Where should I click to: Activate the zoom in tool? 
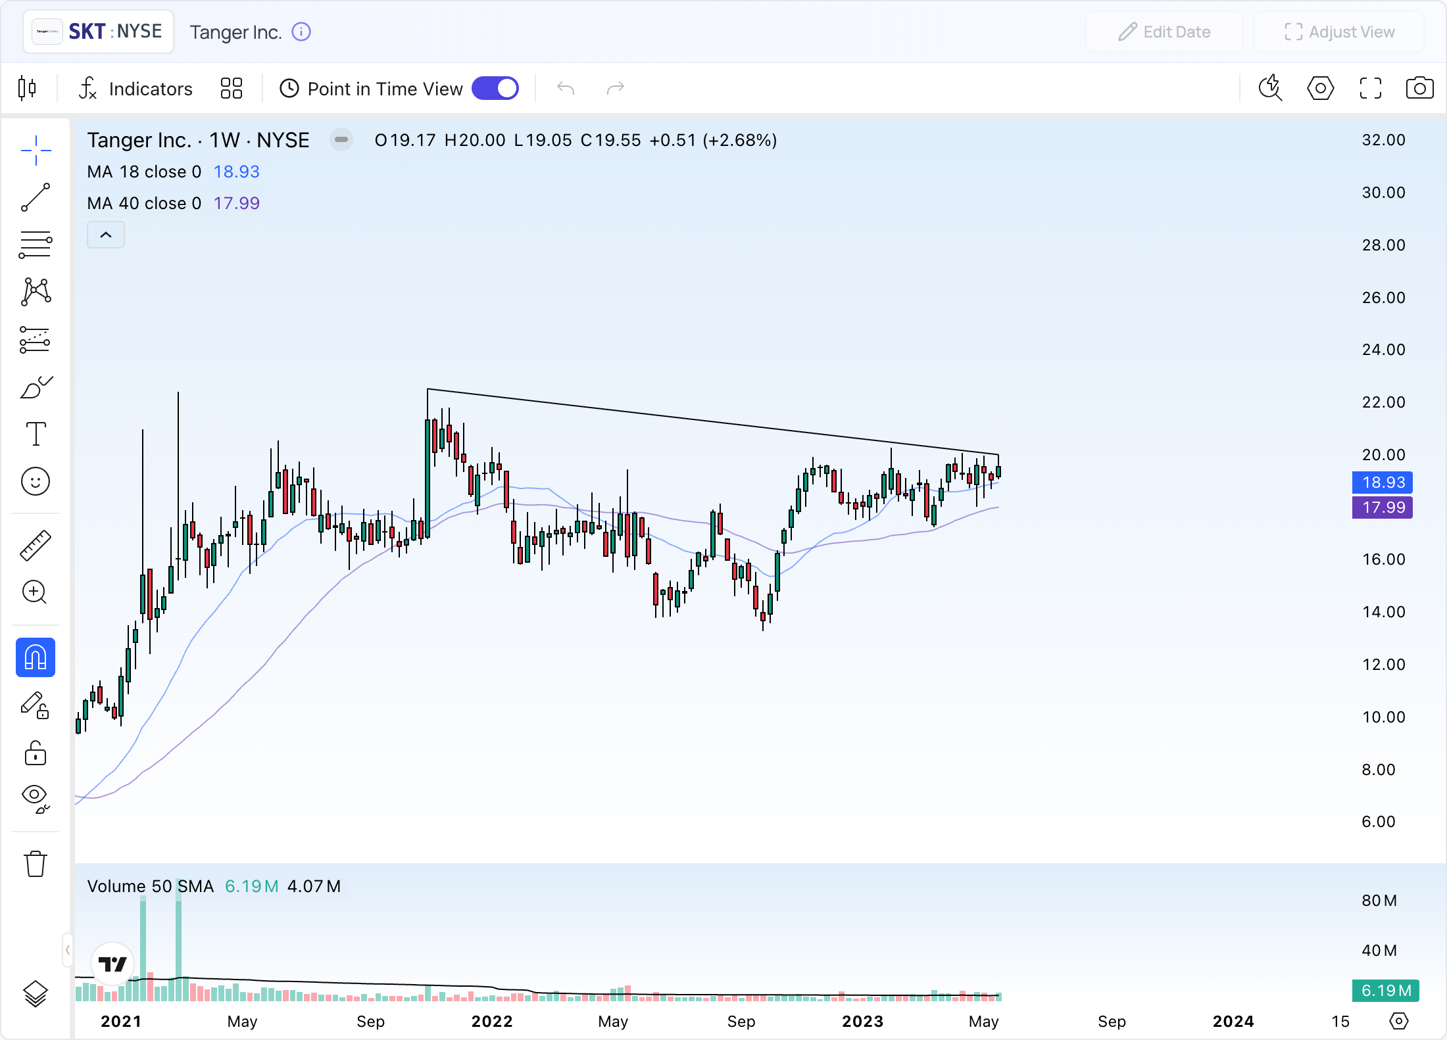[x=36, y=592]
